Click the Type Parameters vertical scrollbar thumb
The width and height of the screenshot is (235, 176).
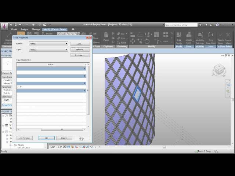tap(88, 90)
